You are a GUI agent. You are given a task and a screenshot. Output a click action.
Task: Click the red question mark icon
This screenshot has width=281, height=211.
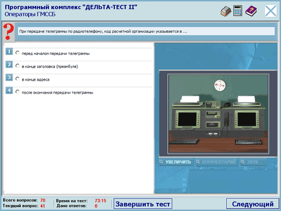tap(7, 32)
